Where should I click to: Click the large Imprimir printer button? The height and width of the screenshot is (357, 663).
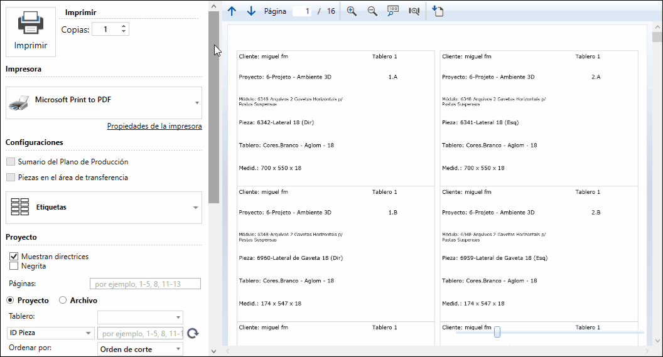click(x=30, y=32)
